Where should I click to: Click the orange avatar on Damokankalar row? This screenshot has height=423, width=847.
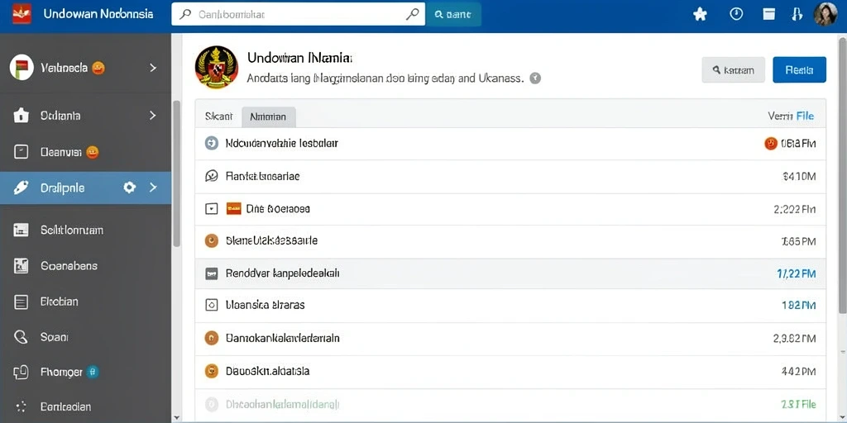pos(211,338)
